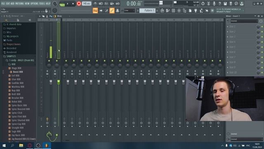Click the 140 tempo field

point(87,4)
